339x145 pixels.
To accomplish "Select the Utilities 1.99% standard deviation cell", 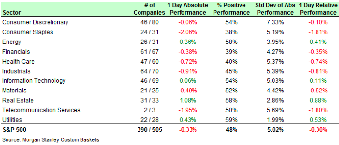I will click(x=275, y=120).
